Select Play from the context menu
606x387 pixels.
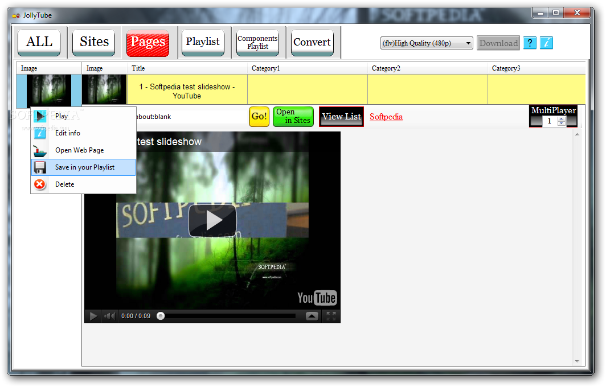(83, 116)
